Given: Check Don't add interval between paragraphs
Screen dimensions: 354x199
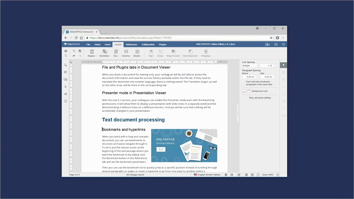Looking at the screenshot, I should tap(243, 82).
